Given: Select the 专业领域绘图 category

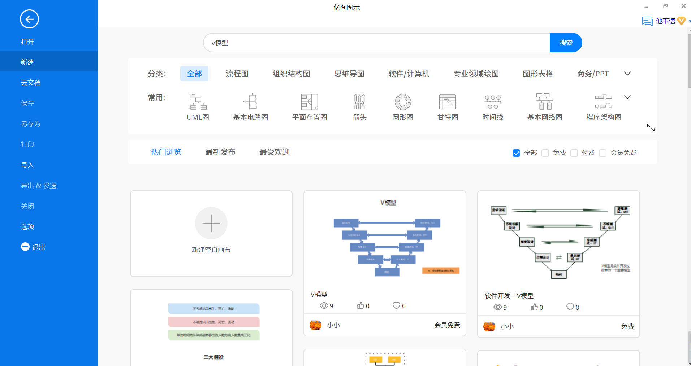Looking at the screenshot, I should (x=476, y=74).
